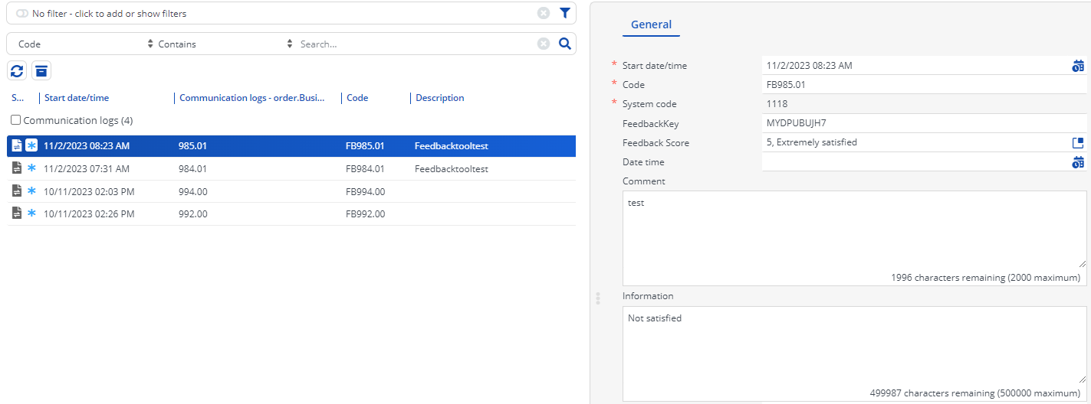Click the FB992.00 code cell

click(365, 213)
